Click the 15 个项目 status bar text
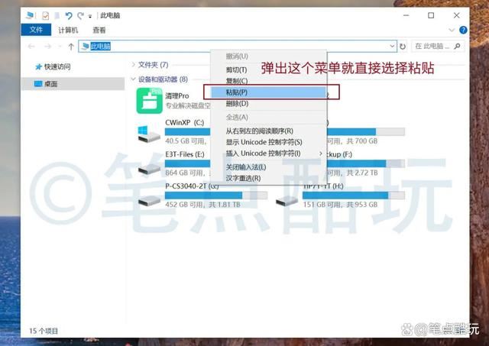The width and height of the screenshot is (489, 346). [x=44, y=331]
